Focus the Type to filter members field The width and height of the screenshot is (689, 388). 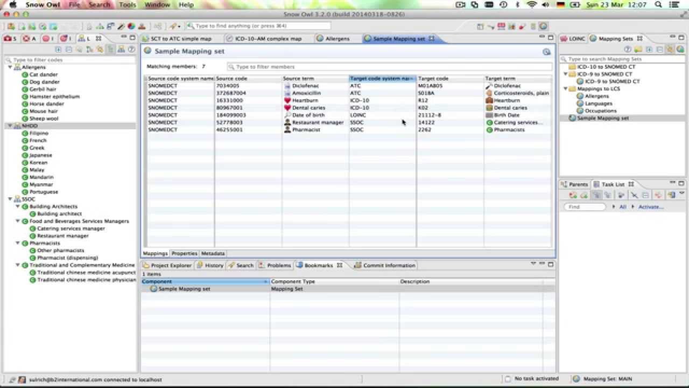(389, 67)
